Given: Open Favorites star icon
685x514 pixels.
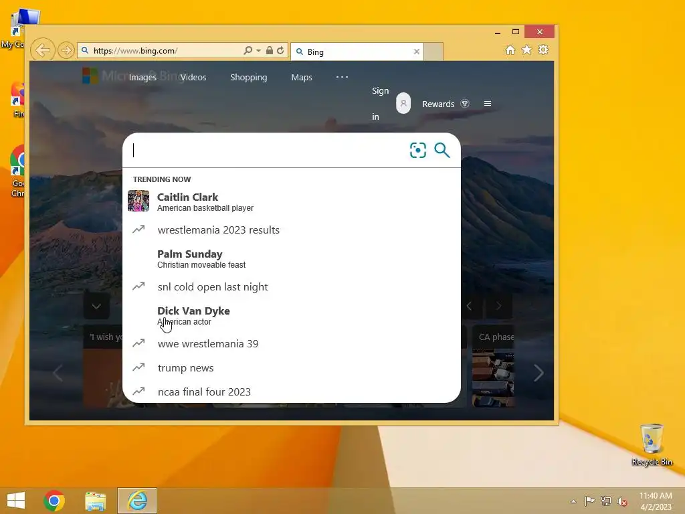Looking at the screenshot, I should coord(527,50).
